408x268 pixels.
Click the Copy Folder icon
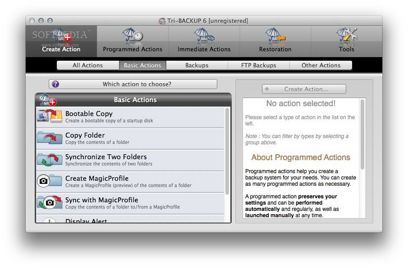click(50, 138)
